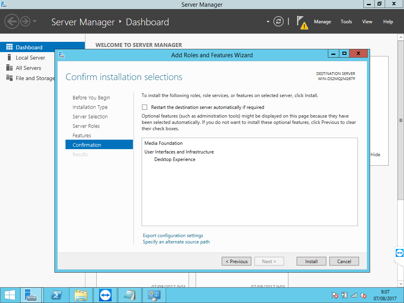Click Desktop Experience in the selections list
404x303 pixels.
(175, 159)
